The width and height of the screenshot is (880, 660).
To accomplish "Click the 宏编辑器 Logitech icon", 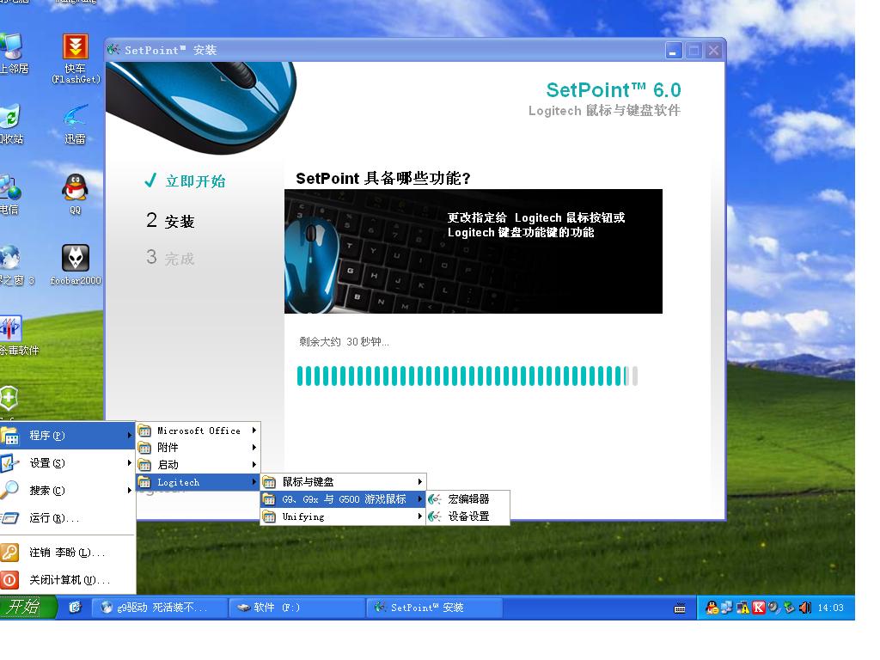I will point(434,499).
